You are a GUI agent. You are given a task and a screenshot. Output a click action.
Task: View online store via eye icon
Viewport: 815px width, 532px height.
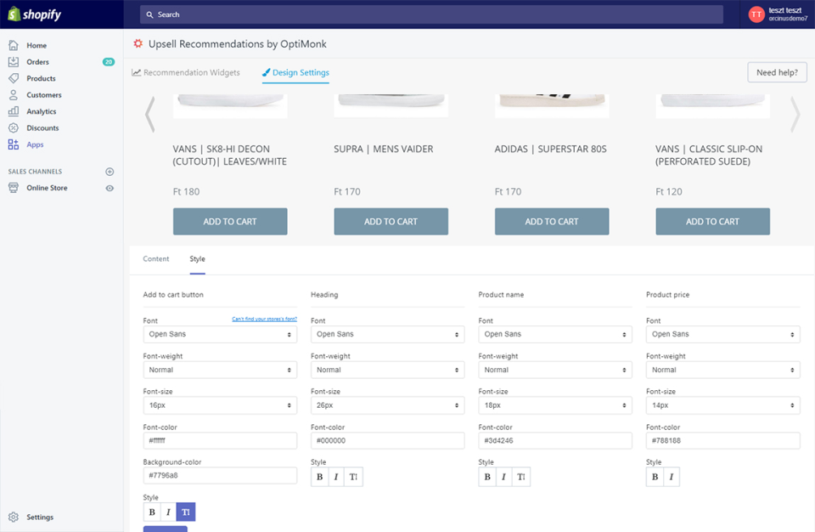[x=110, y=189]
